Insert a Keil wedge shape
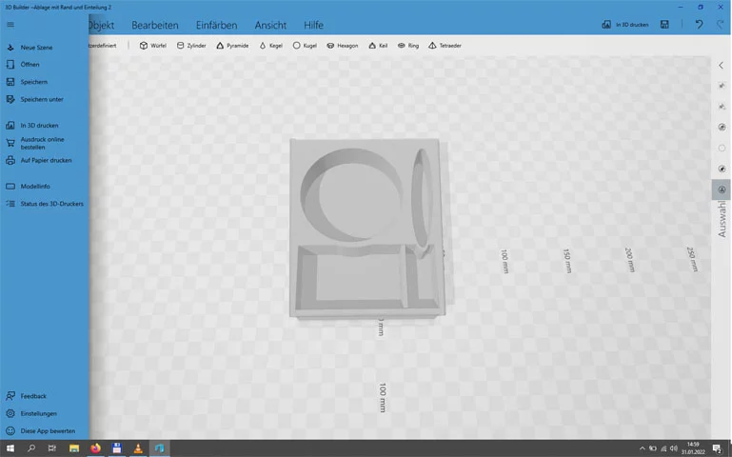The height and width of the screenshot is (457, 732). (379, 46)
